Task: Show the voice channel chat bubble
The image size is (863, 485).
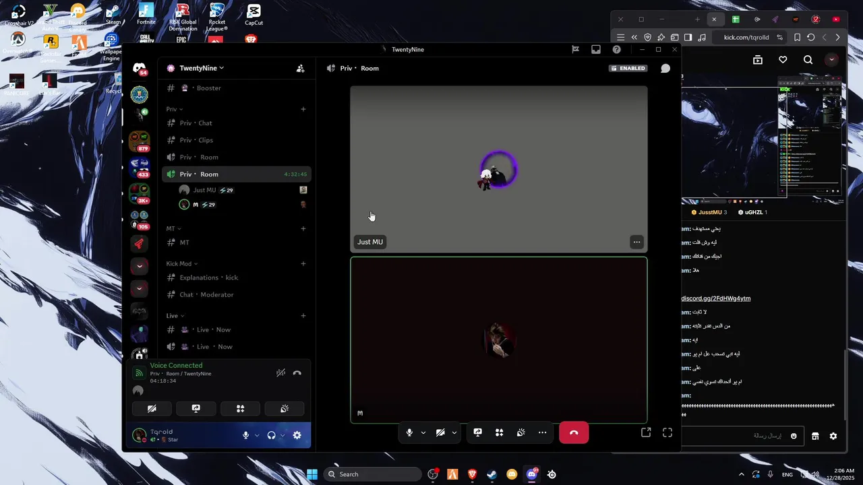Action: [665, 68]
